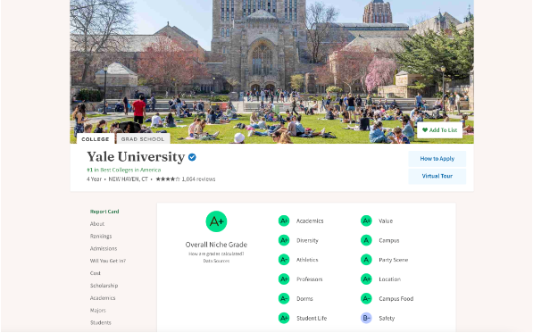Viewport: 533px width, 333px height.
Task: Select Report Card in sidebar navigation
Action: [104, 212]
